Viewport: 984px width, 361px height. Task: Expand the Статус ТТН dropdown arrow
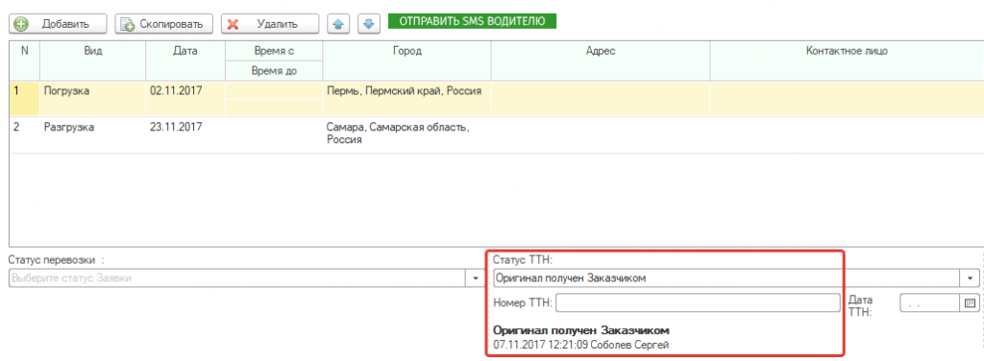coord(970,277)
